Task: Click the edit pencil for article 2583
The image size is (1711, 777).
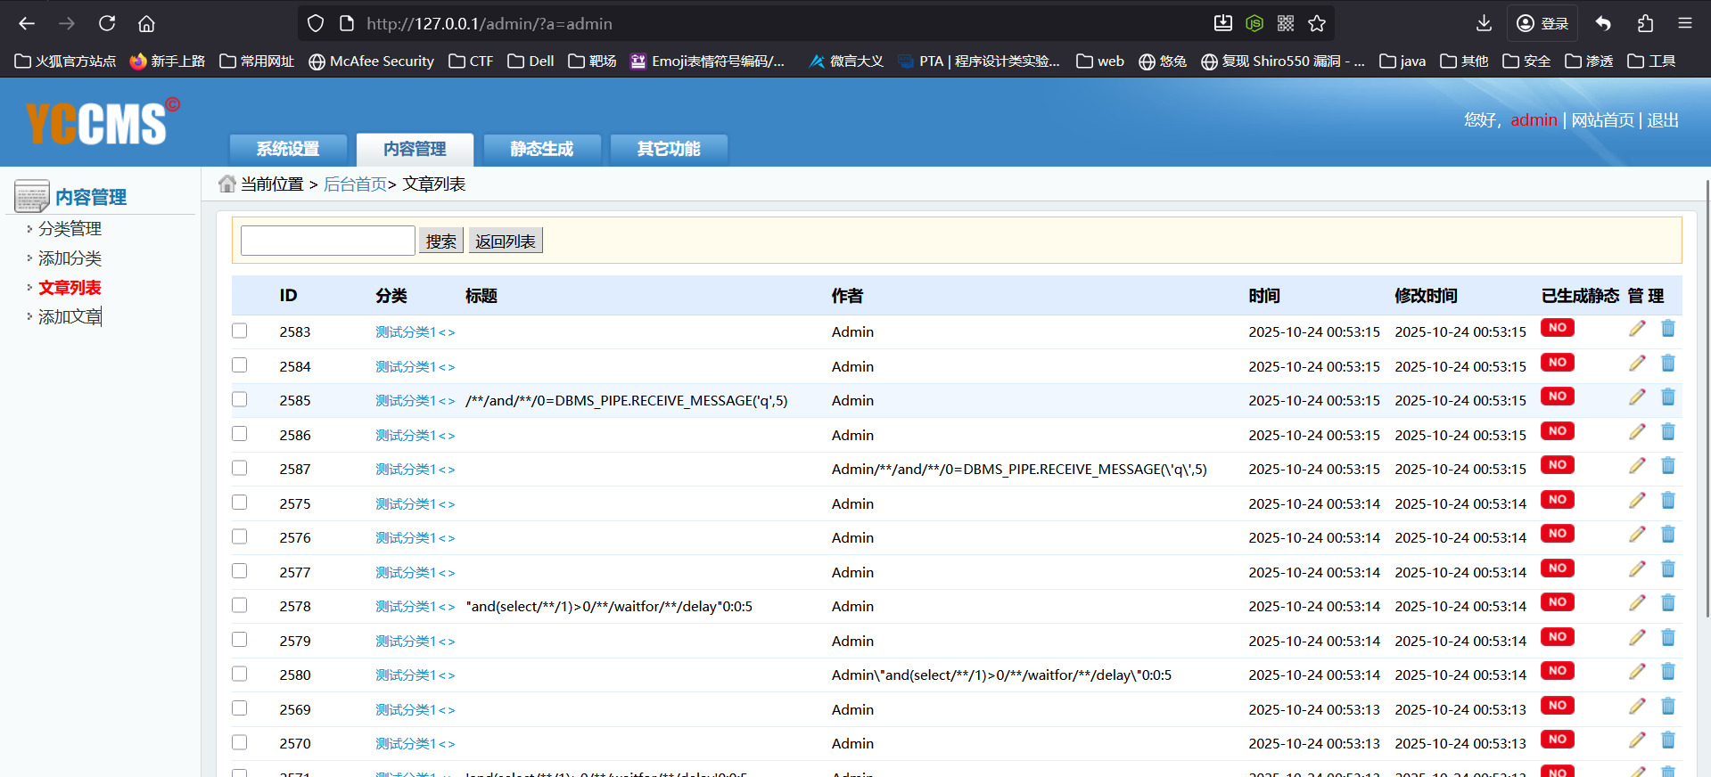Action: point(1636,329)
